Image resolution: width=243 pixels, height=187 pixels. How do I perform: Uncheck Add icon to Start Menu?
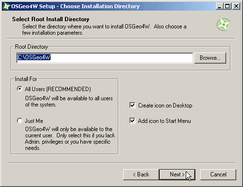point(132,121)
